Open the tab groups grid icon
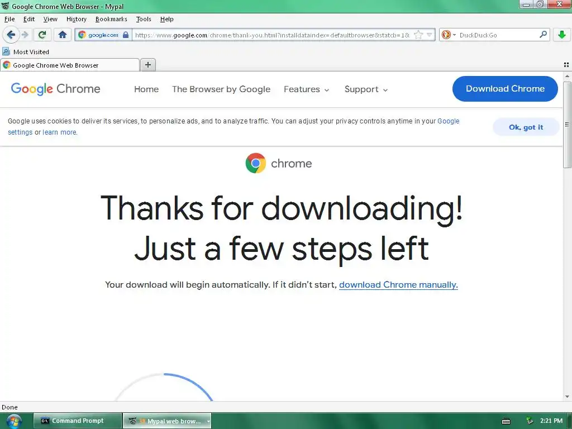This screenshot has height=429, width=572. point(566,65)
